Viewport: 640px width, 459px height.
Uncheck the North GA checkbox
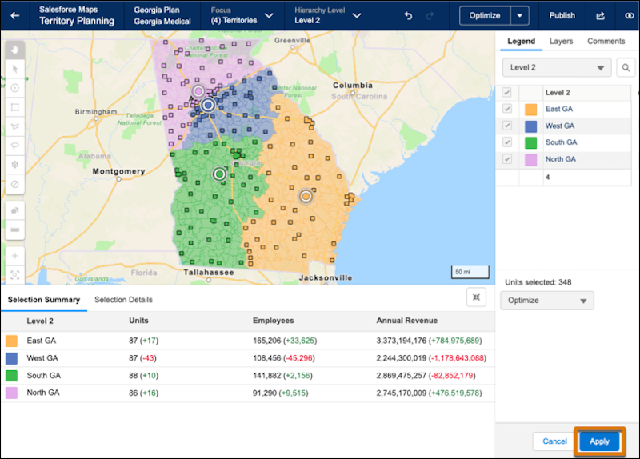click(506, 158)
